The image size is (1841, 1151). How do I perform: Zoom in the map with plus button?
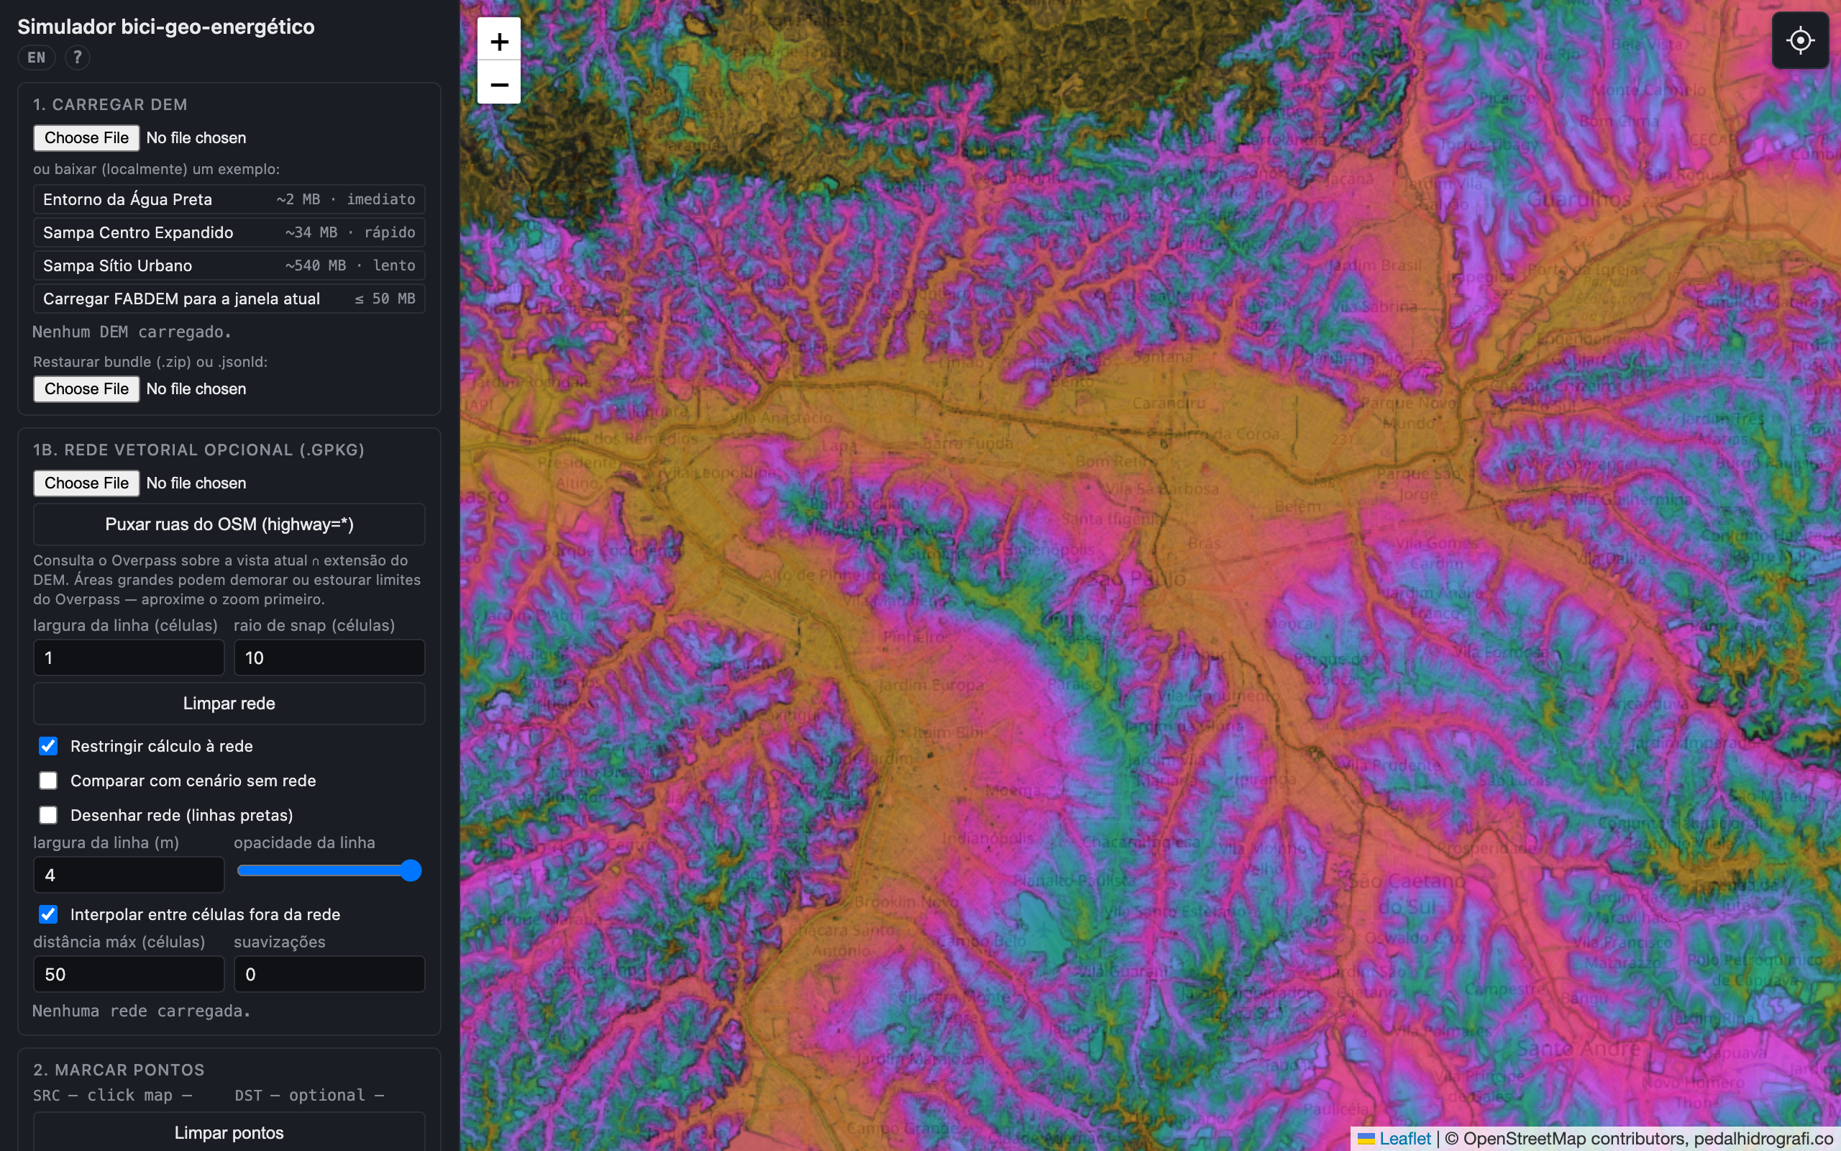click(499, 40)
